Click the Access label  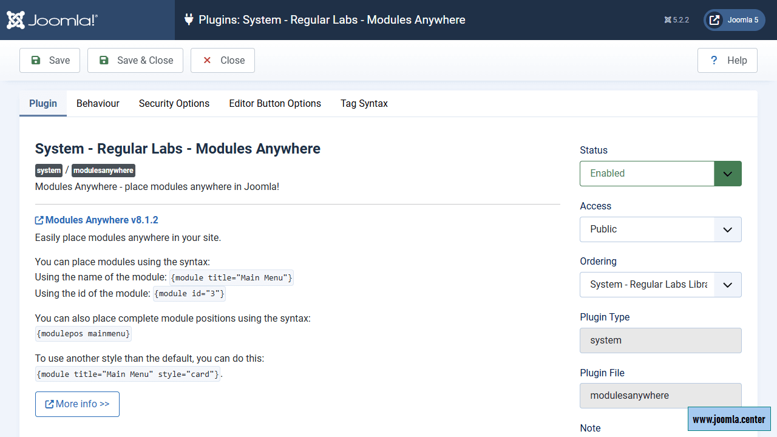pos(595,206)
